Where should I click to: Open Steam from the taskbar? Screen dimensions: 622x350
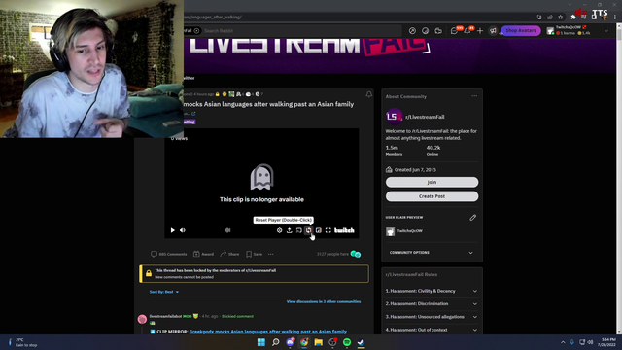361,342
